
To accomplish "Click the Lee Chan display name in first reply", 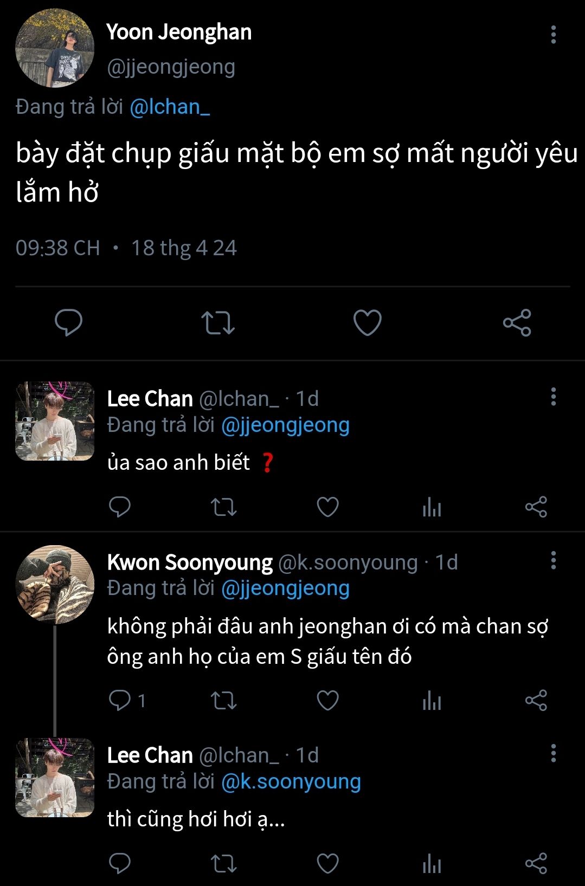I will (150, 399).
